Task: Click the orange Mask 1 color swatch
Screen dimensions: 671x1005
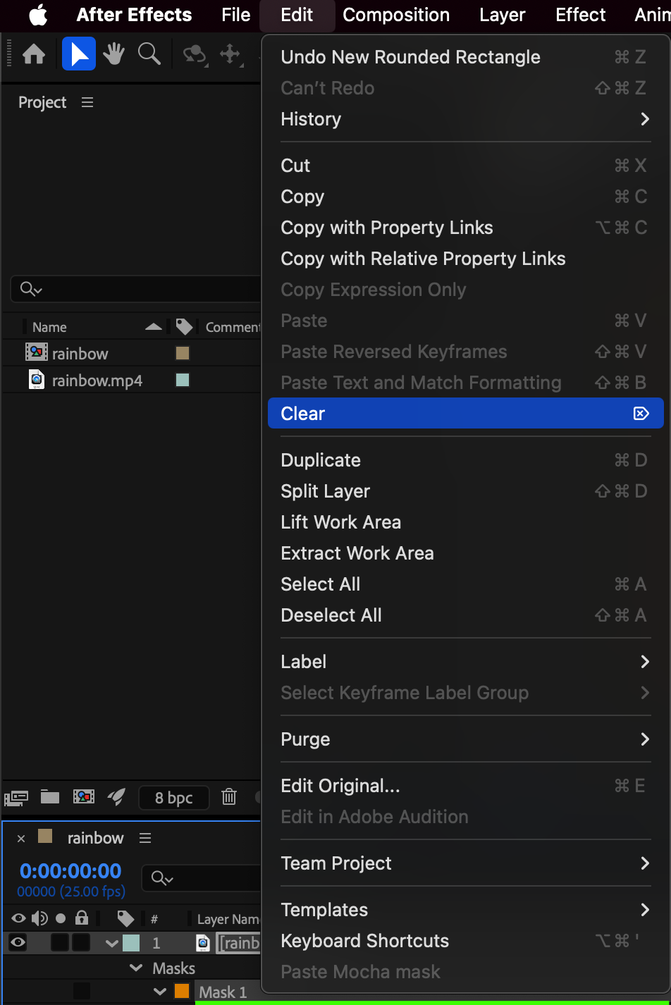Action: [182, 992]
